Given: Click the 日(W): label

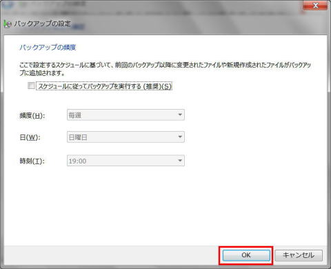Looking at the screenshot, I should (x=30, y=137).
